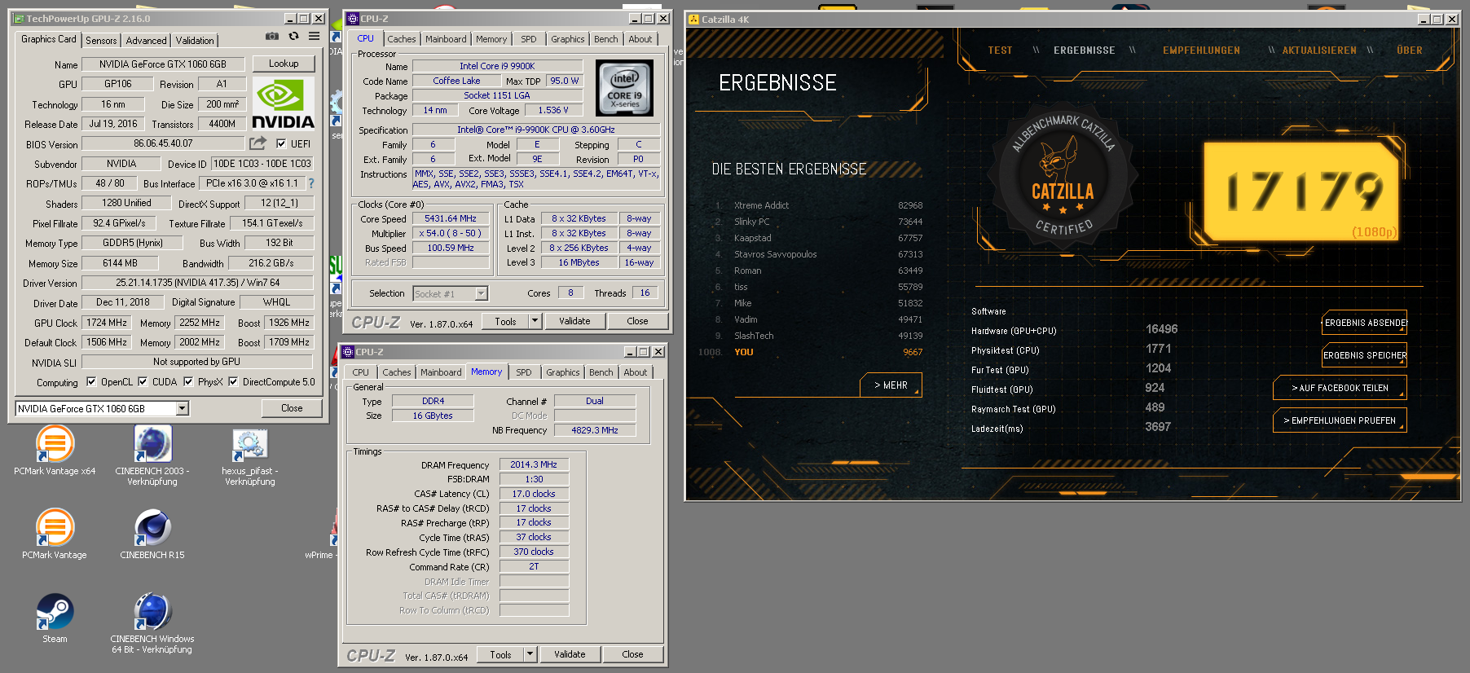Toggle the UEFI checkbox in GPU-Z
This screenshot has height=673, width=1470.
(x=281, y=143)
